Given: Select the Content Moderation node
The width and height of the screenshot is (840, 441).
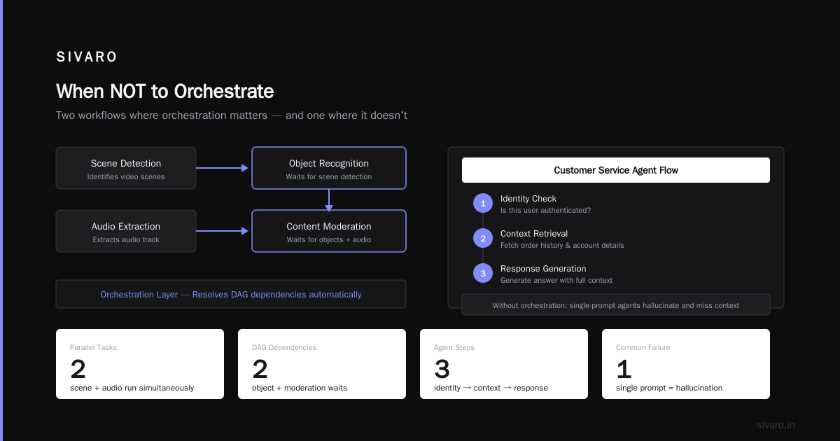Looking at the screenshot, I should (x=329, y=231).
